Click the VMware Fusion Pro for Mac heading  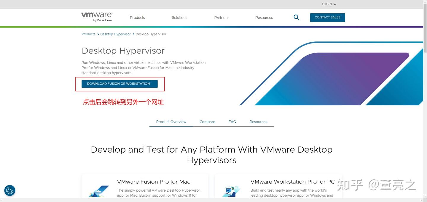(153, 182)
